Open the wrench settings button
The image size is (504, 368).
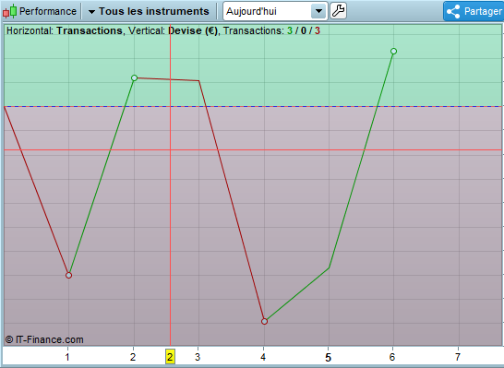click(338, 11)
